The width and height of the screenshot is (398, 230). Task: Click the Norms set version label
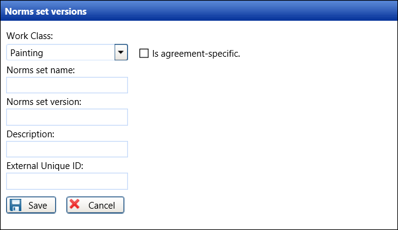pyautogui.click(x=44, y=102)
